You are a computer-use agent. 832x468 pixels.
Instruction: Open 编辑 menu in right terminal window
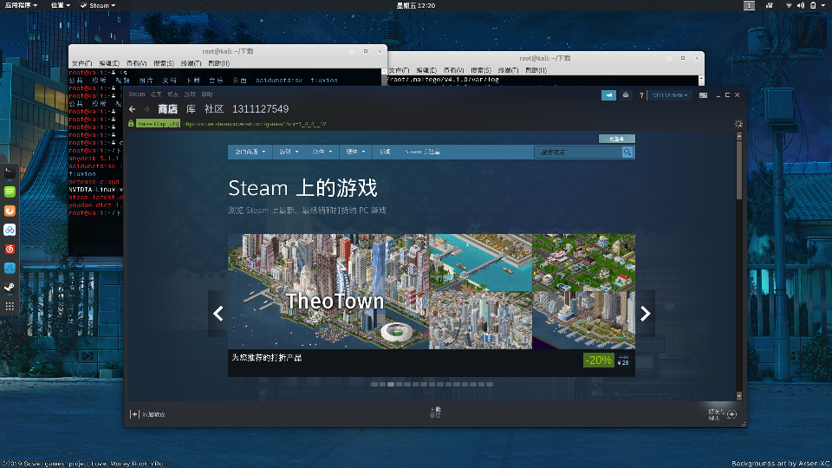click(x=426, y=70)
